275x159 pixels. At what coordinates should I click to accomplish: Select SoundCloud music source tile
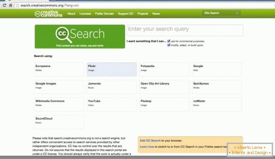(x=59, y=122)
